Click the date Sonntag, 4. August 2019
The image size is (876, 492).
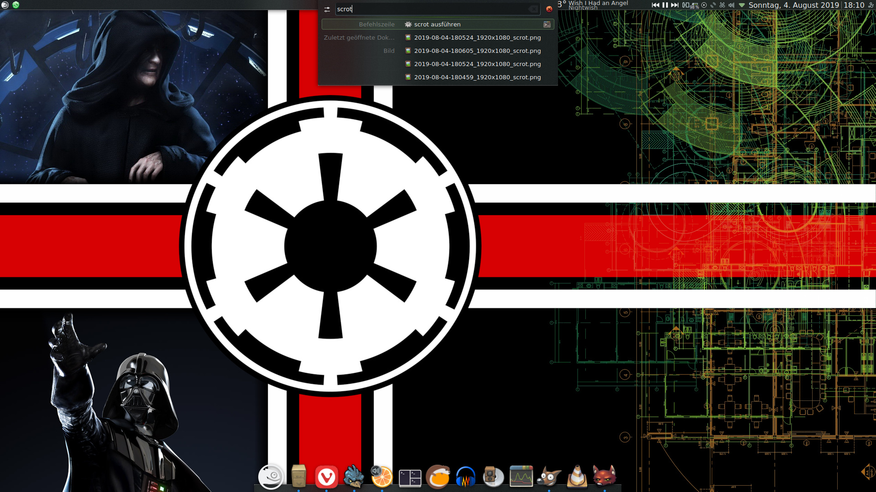tap(793, 5)
